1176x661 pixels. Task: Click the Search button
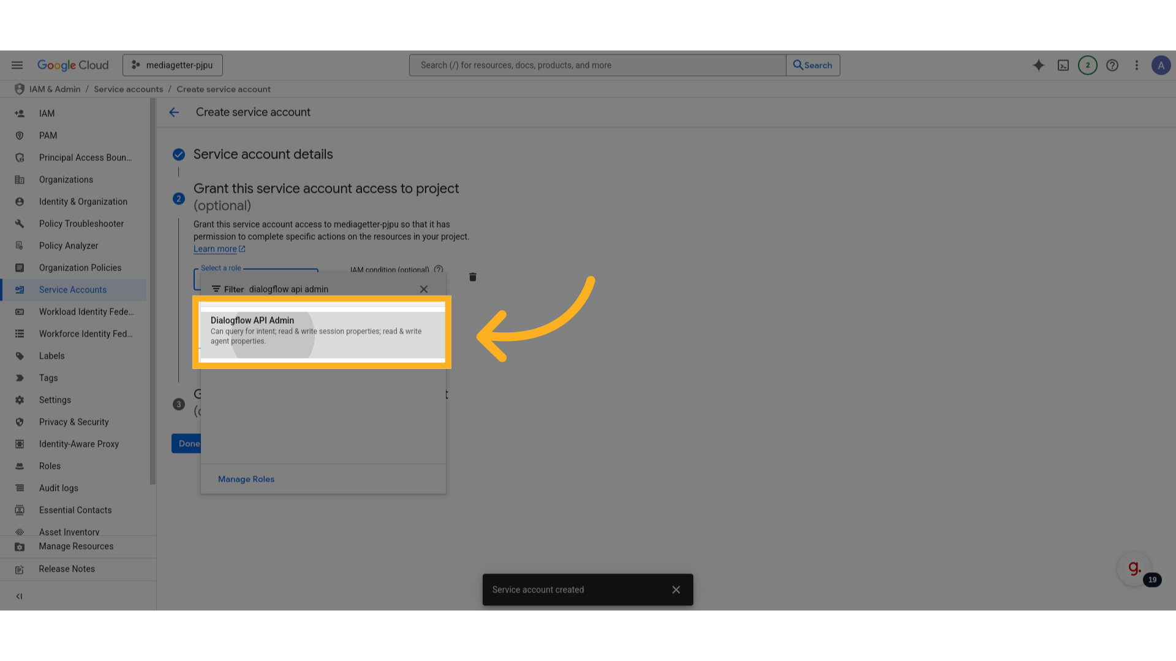(x=813, y=65)
